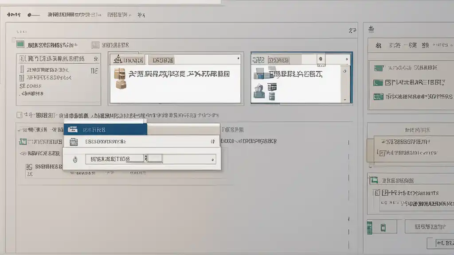Click the dot-and-line slider in the top bar
The image size is (454, 255).
33,15
